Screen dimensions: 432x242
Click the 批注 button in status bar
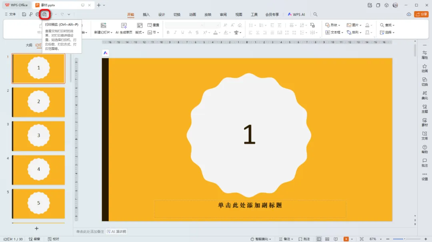click(304, 239)
